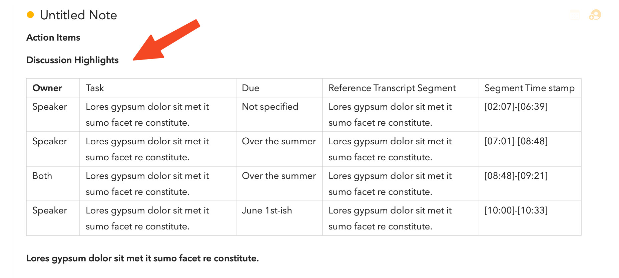
Task: Click the bold paragraph below the table
Action: [x=142, y=258]
